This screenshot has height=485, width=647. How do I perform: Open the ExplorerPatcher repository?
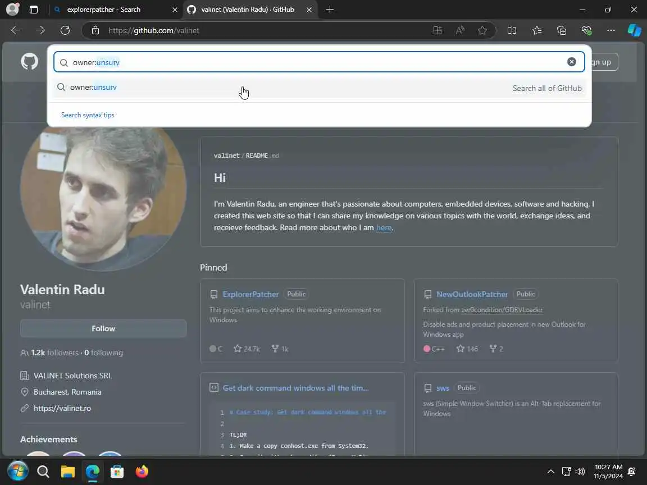pos(250,295)
